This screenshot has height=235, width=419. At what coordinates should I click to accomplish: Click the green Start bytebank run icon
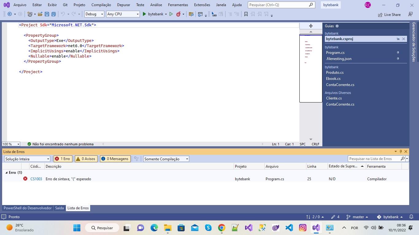point(144,14)
